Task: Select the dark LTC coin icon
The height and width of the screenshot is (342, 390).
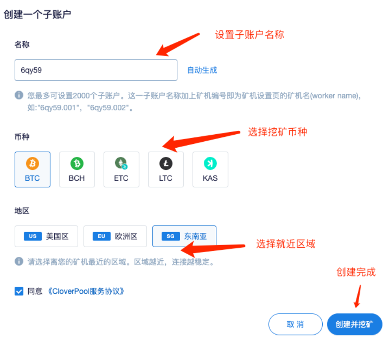Action: pos(165,163)
